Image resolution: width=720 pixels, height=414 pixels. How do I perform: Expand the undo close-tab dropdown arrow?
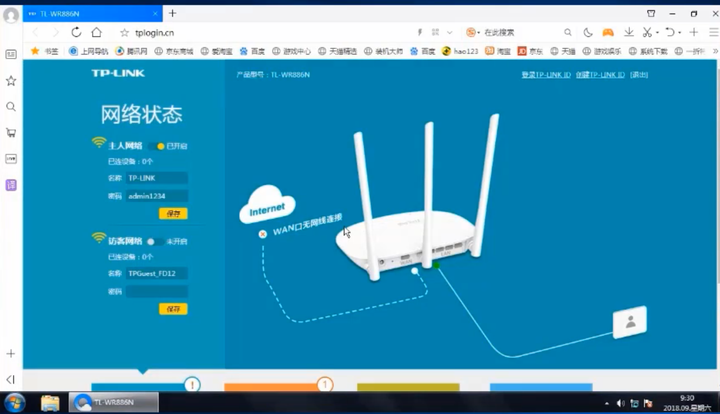pyautogui.click(x=679, y=33)
